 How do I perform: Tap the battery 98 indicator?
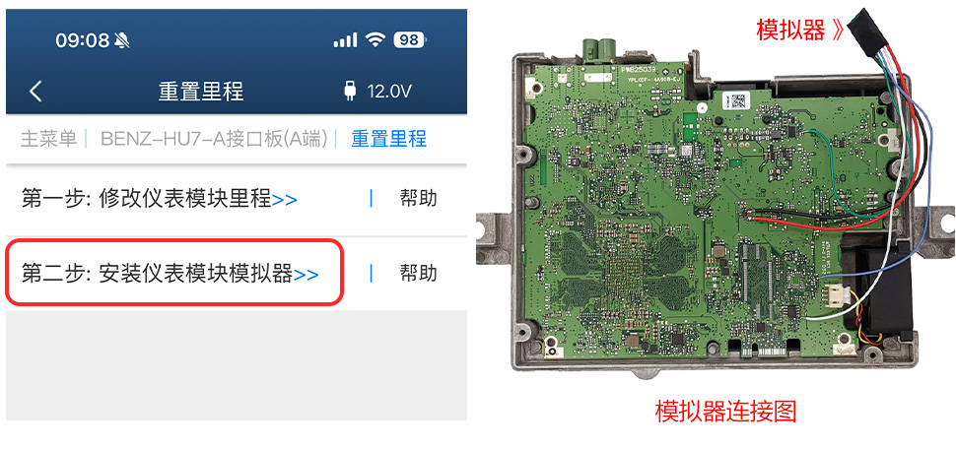tap(410, 40)
